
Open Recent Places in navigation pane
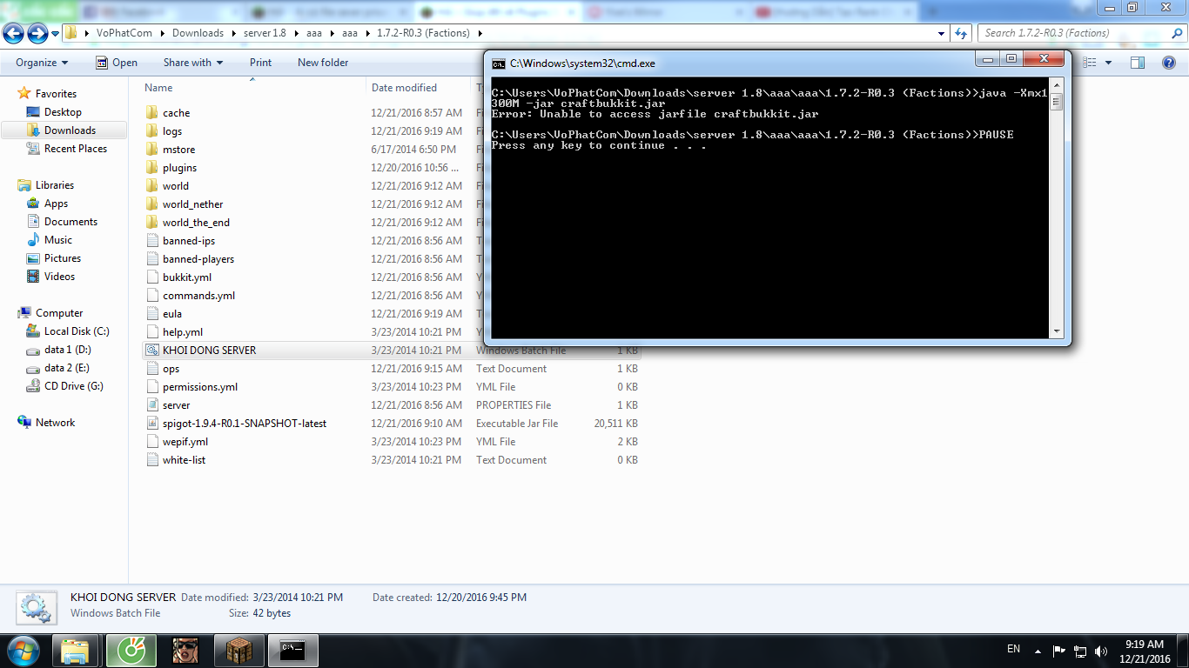tap(76, 149)
